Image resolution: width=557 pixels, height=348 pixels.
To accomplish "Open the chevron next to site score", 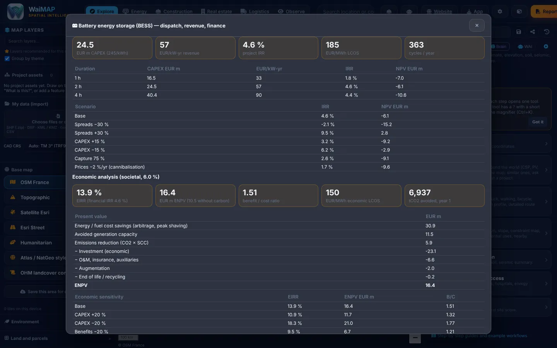I will [546, 307].
